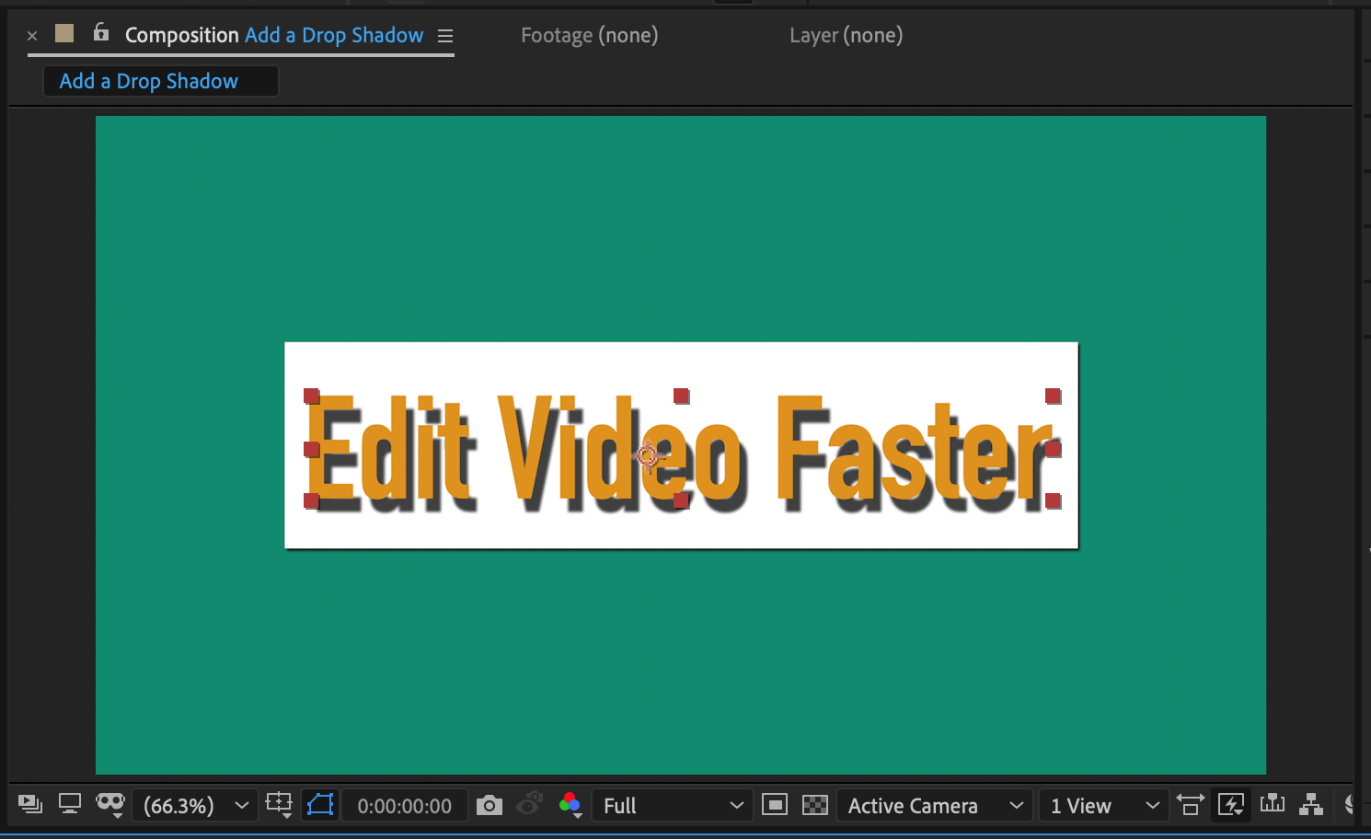Open the RGB show channel menu
1371x839 pixels.
pyautogui.click(x=570, y=805)
